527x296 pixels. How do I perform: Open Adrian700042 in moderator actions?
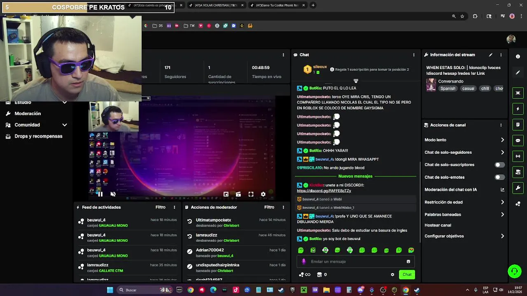[210, 250]
